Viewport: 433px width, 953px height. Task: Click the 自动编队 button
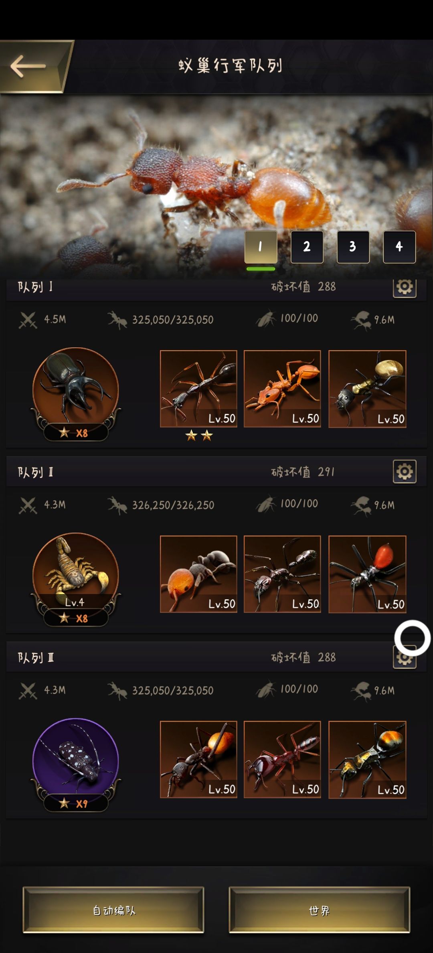coord(113,910)
